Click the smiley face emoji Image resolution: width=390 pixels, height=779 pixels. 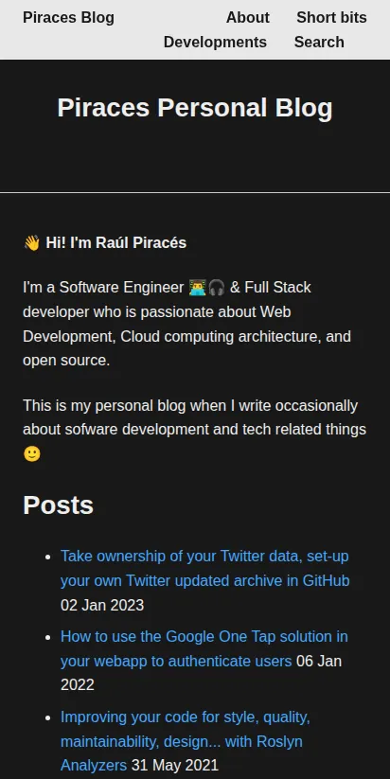click(x=32, y=454)
